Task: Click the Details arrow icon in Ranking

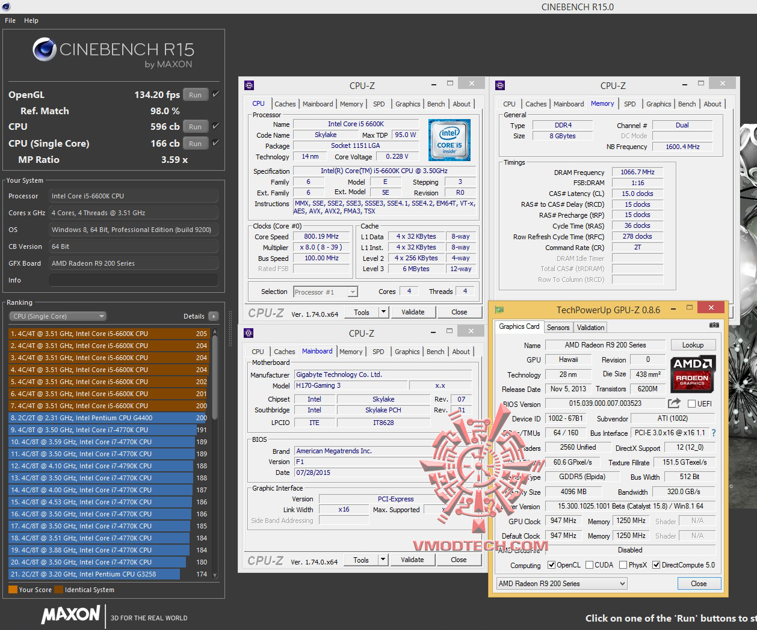Action: (213, 316)
